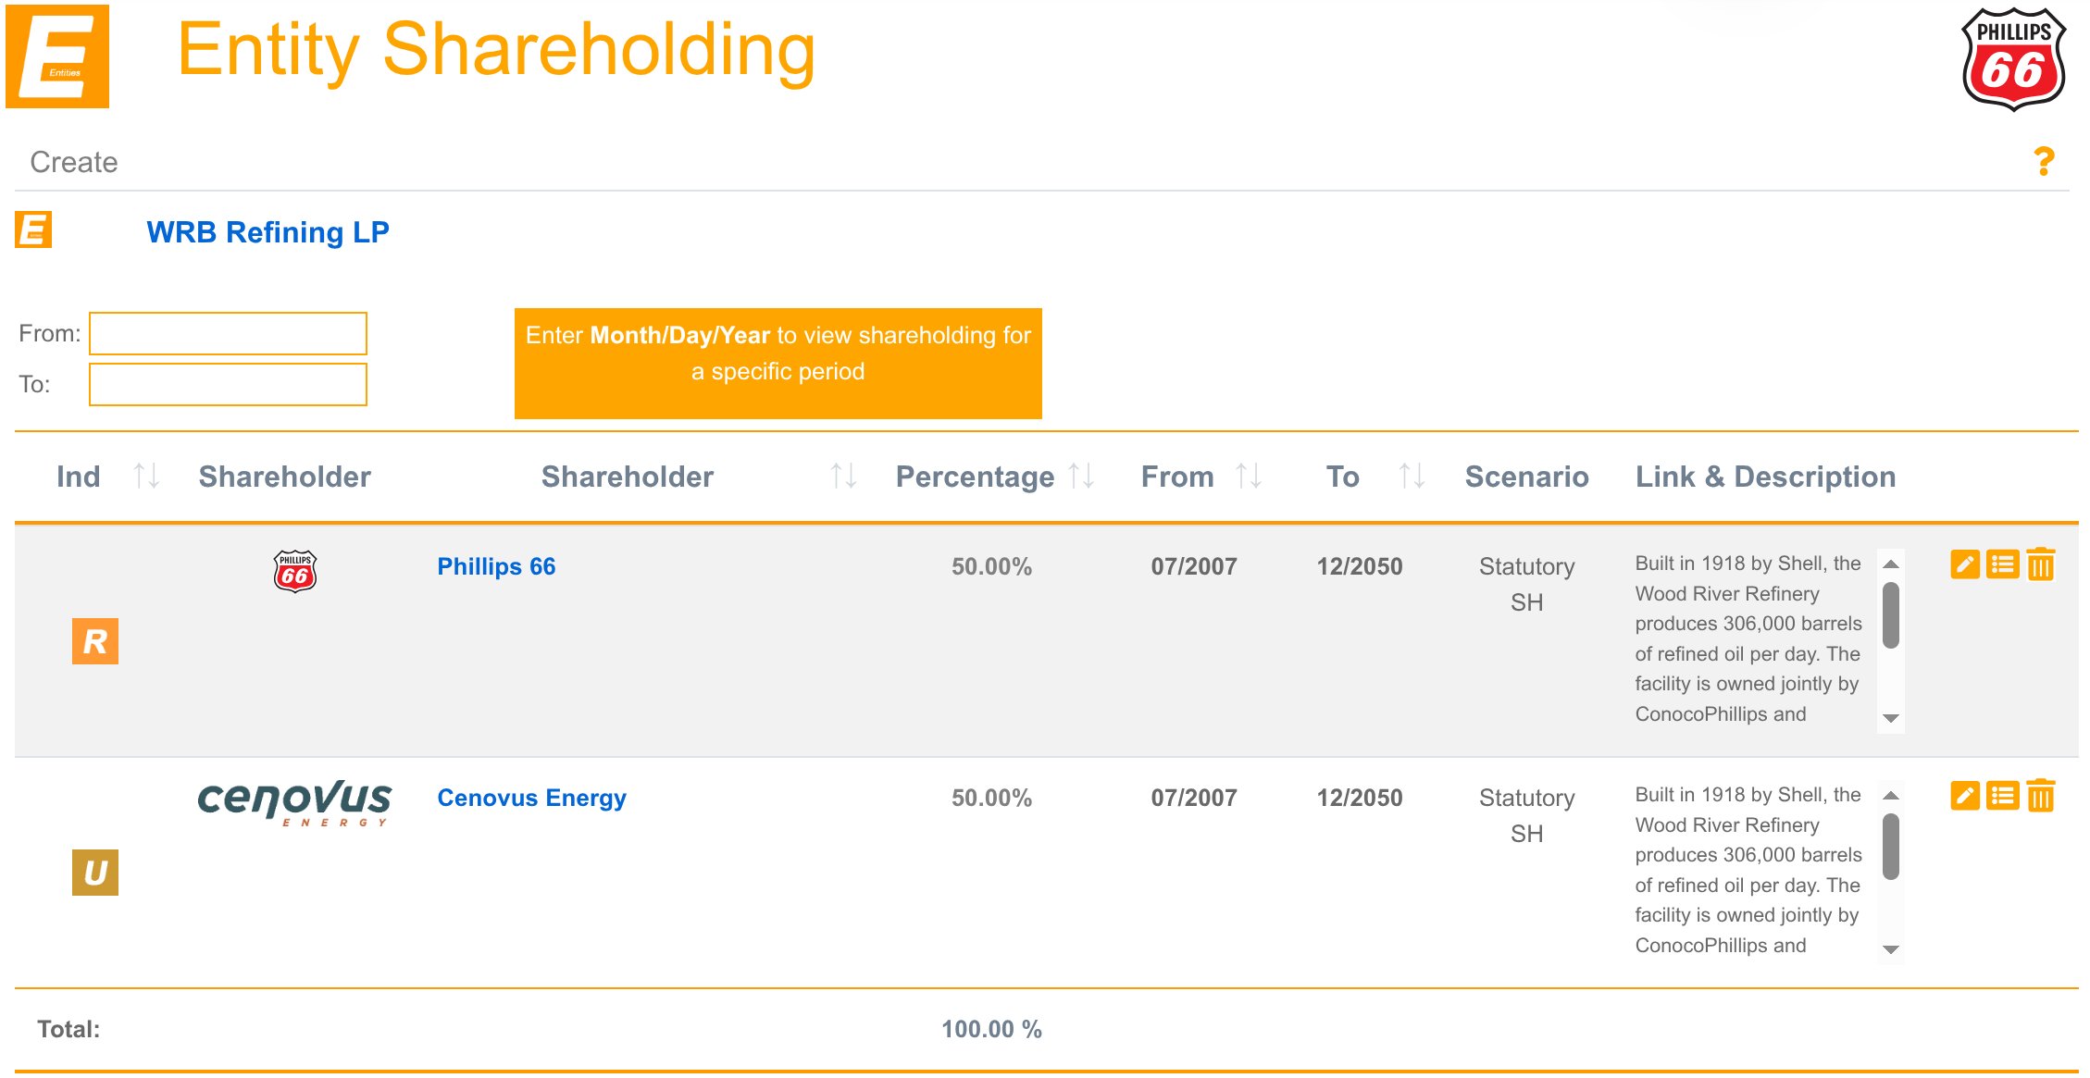Click the orange Month/Day/Year instruction banner
The image size is (2090, 1078).
(778, 364)
